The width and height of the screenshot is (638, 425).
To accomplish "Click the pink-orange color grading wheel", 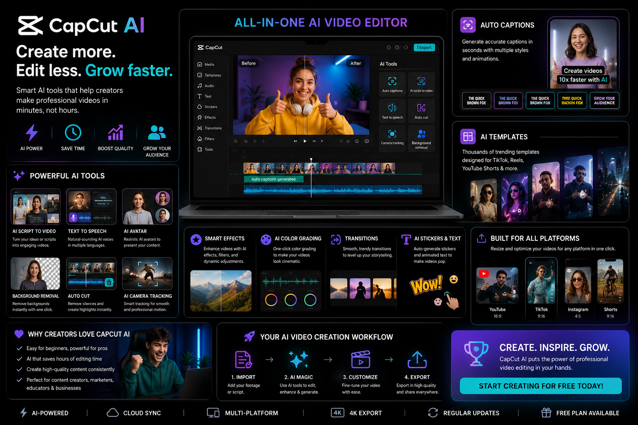I will pos(271,300).
